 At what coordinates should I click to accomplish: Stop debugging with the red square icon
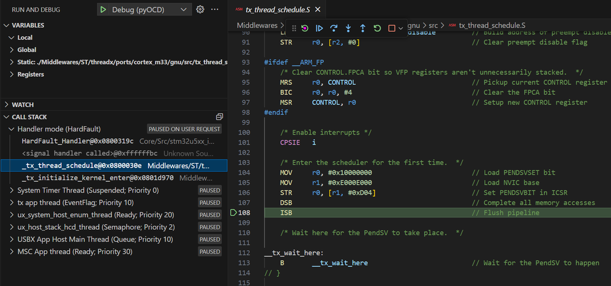point(392,28)
